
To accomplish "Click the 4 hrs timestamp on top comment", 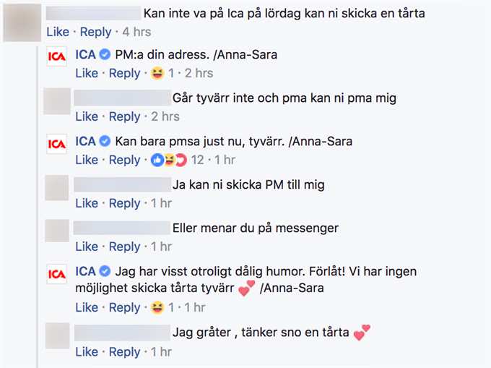I will [x=137, y=32].
